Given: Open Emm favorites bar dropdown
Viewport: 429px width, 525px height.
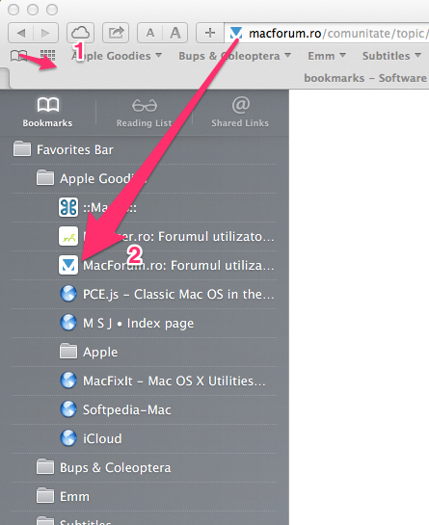Looking at the screenshot, I should pyautogui.click(x=327, y=56).
